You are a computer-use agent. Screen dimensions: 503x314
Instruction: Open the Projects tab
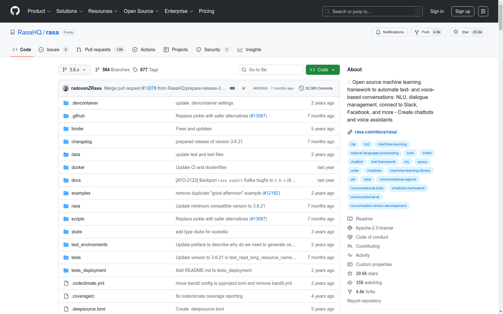(176, 50)
